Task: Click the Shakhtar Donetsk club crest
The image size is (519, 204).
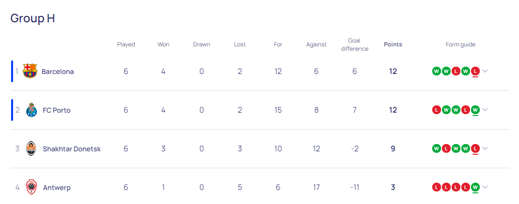Action: point(31,148)
